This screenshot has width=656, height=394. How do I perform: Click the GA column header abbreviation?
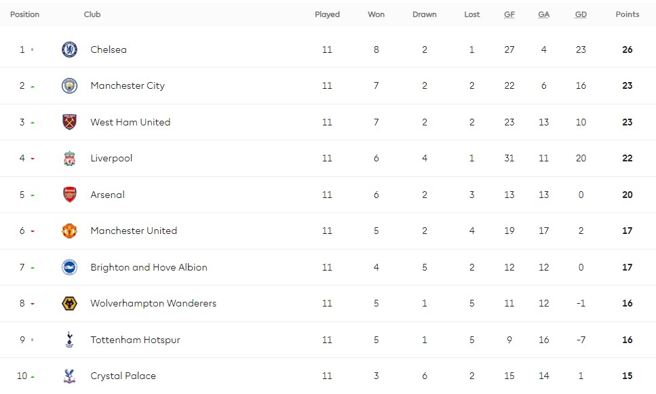coord(544,15)
